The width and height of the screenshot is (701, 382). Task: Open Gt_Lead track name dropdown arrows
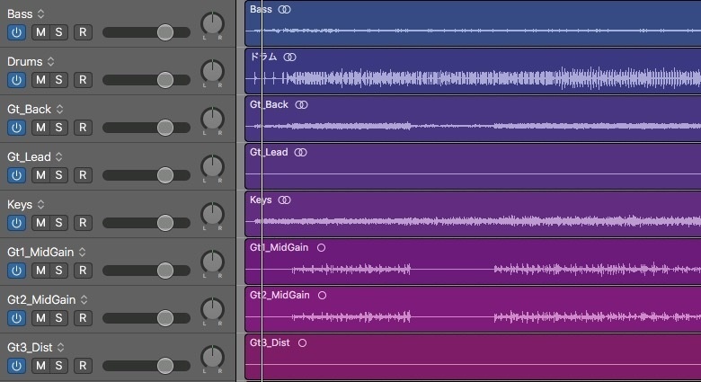pyautogui.click(x=59, y=157)
